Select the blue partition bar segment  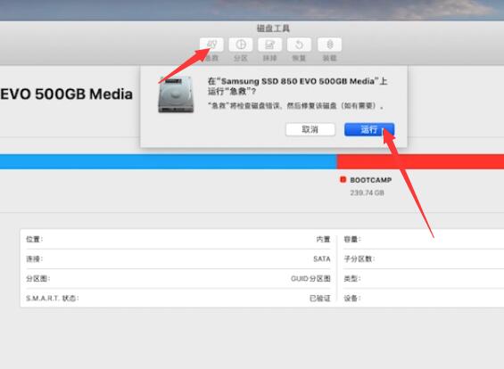click(x=168, y=161)
